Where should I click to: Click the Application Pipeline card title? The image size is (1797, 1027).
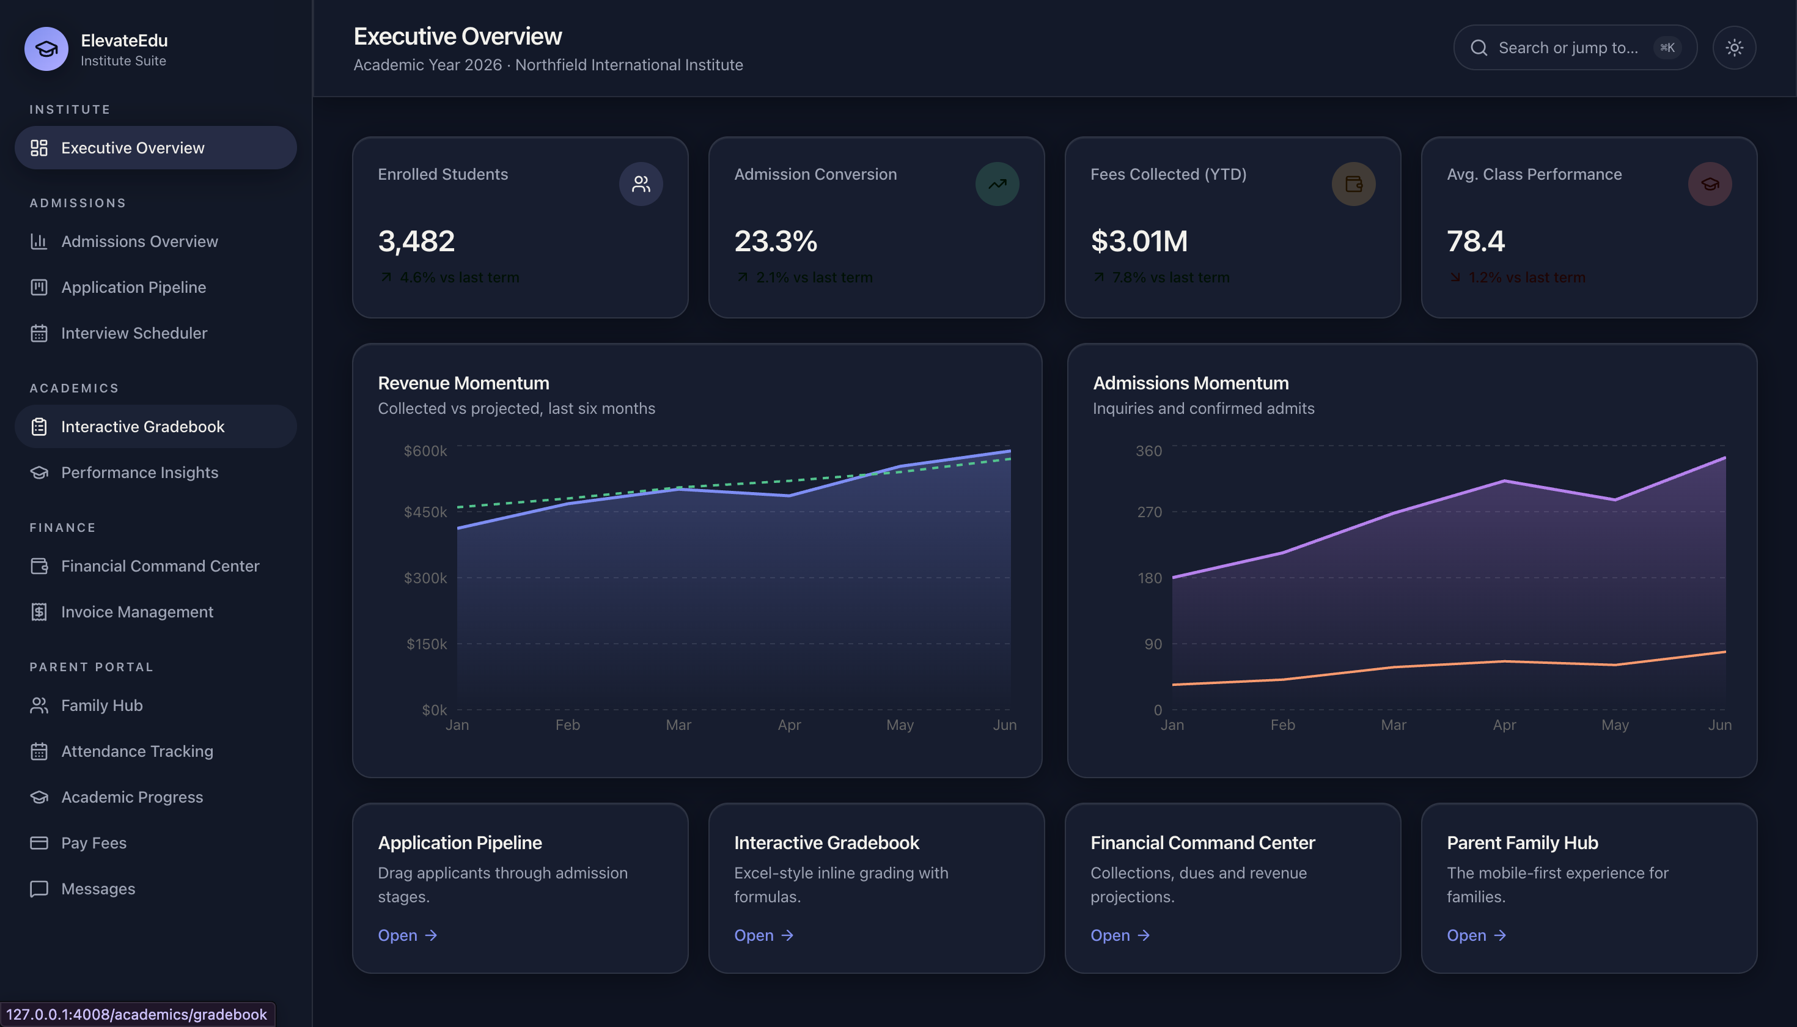pos(460,842)
